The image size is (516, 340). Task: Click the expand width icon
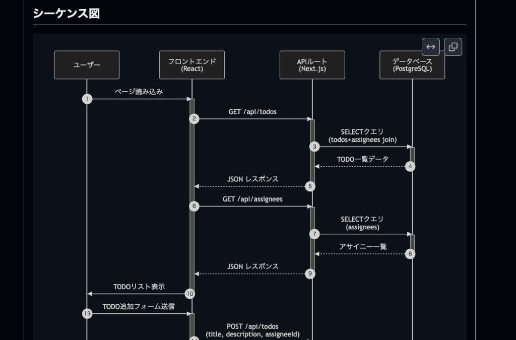click(431, 46)
